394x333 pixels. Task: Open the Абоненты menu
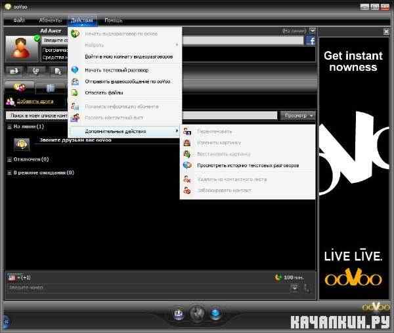[x=51, y=20]
